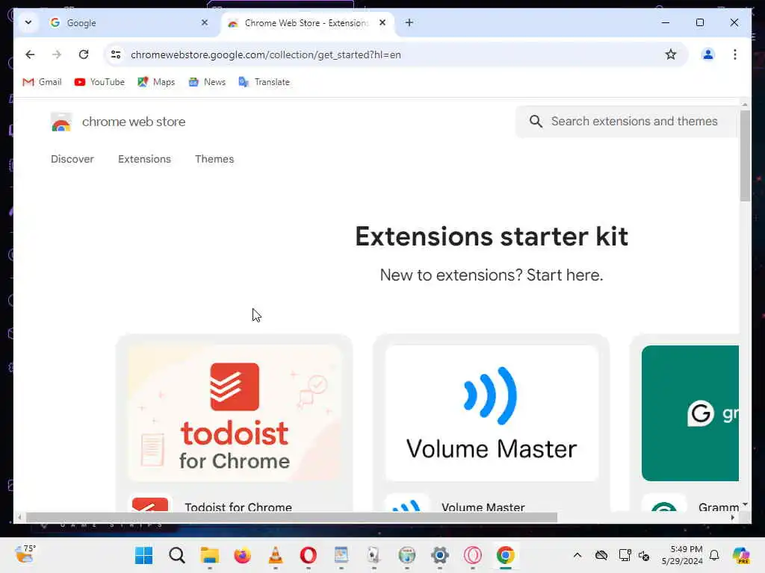Open the YouTube bookmark
765x573 pixels.
(99, 82)
